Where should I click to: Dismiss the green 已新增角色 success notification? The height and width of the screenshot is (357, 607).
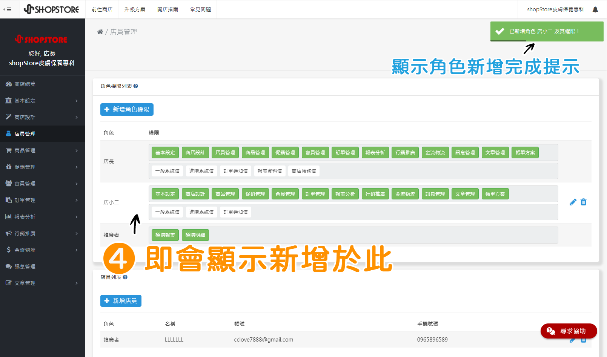pyautogui.click(x=547, y=31)
